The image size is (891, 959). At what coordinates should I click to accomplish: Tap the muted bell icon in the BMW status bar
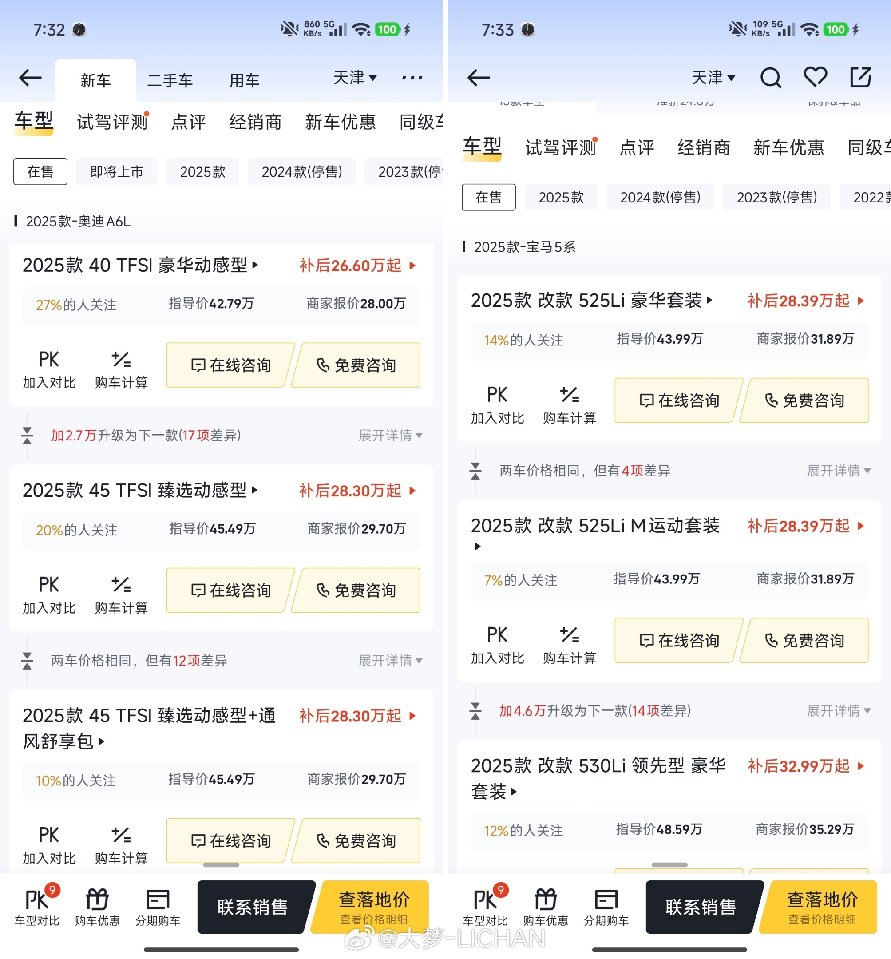738,29
